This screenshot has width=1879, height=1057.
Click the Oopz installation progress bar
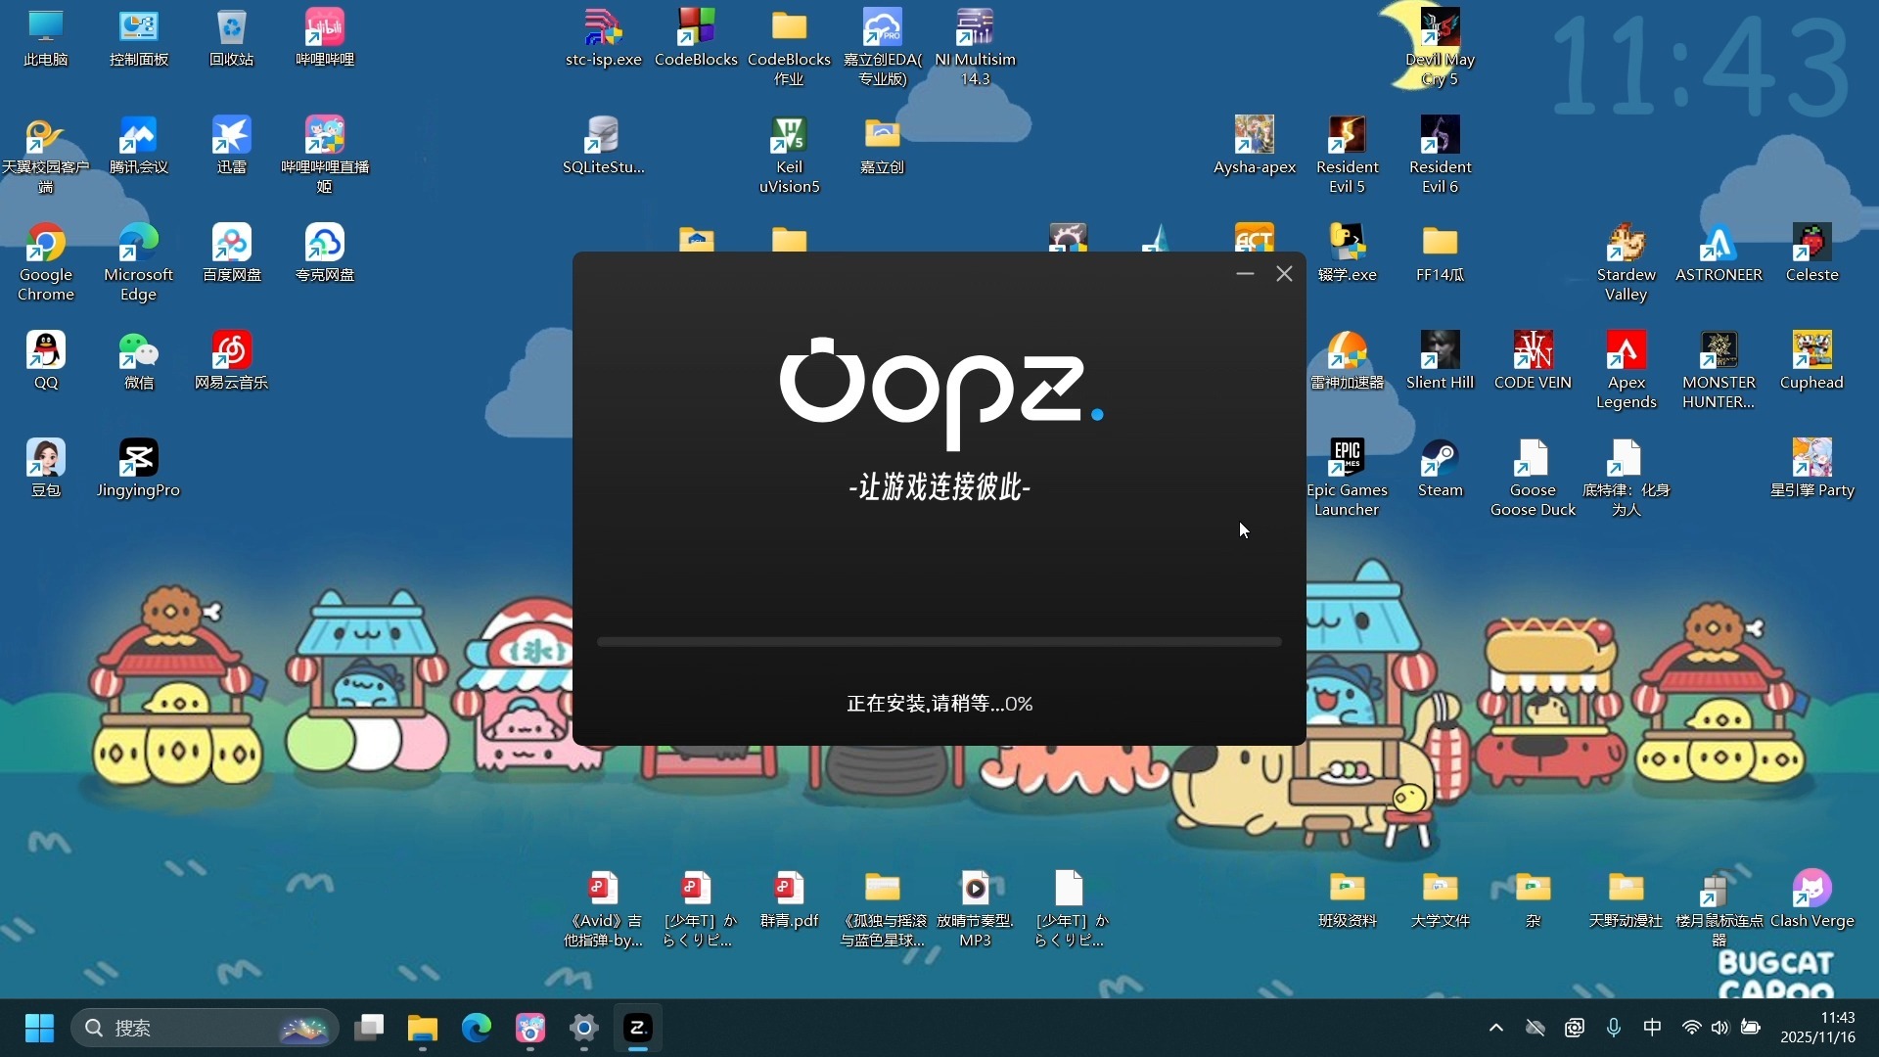tap(939, 642)
